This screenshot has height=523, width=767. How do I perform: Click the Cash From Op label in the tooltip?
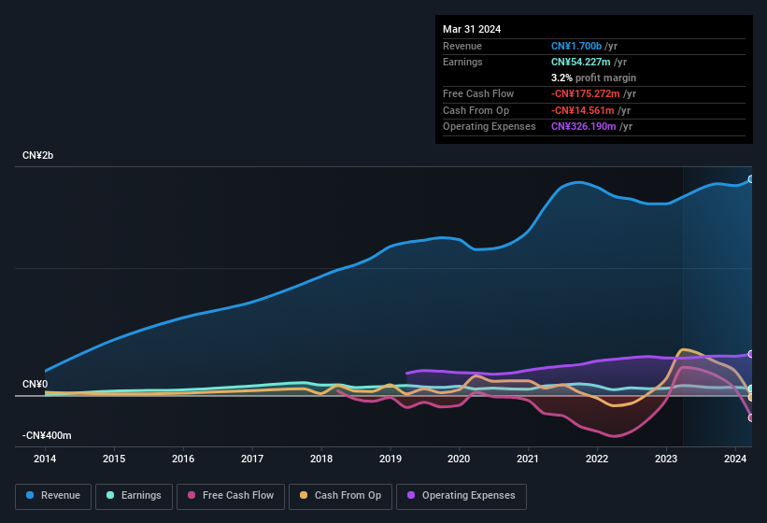click(x=476, y=110)
